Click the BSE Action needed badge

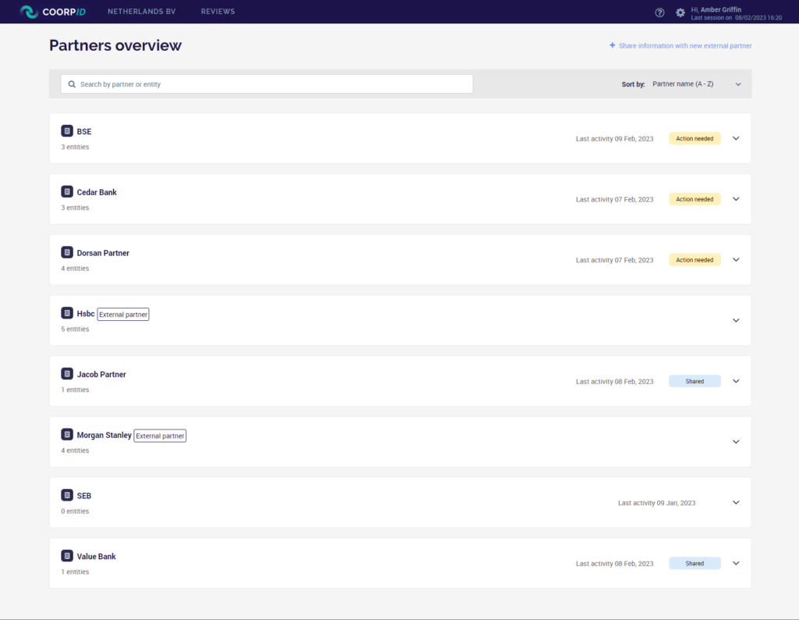pos(694,139)
